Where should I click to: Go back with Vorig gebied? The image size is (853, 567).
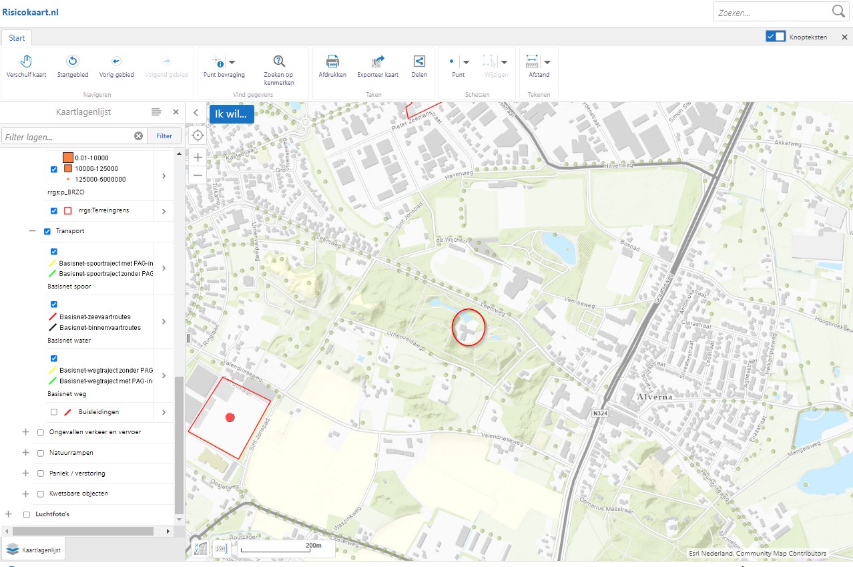point(116,61)
